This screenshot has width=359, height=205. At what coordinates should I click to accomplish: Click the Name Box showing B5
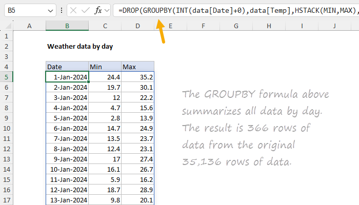point(30,10)
